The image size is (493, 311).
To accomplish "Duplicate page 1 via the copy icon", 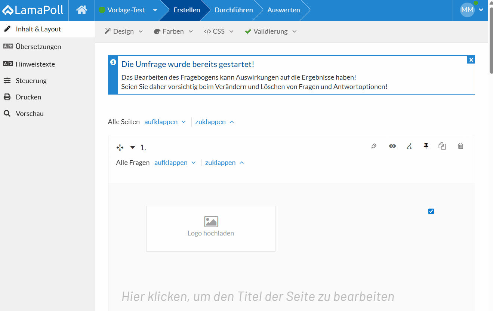I will point(442,146).
